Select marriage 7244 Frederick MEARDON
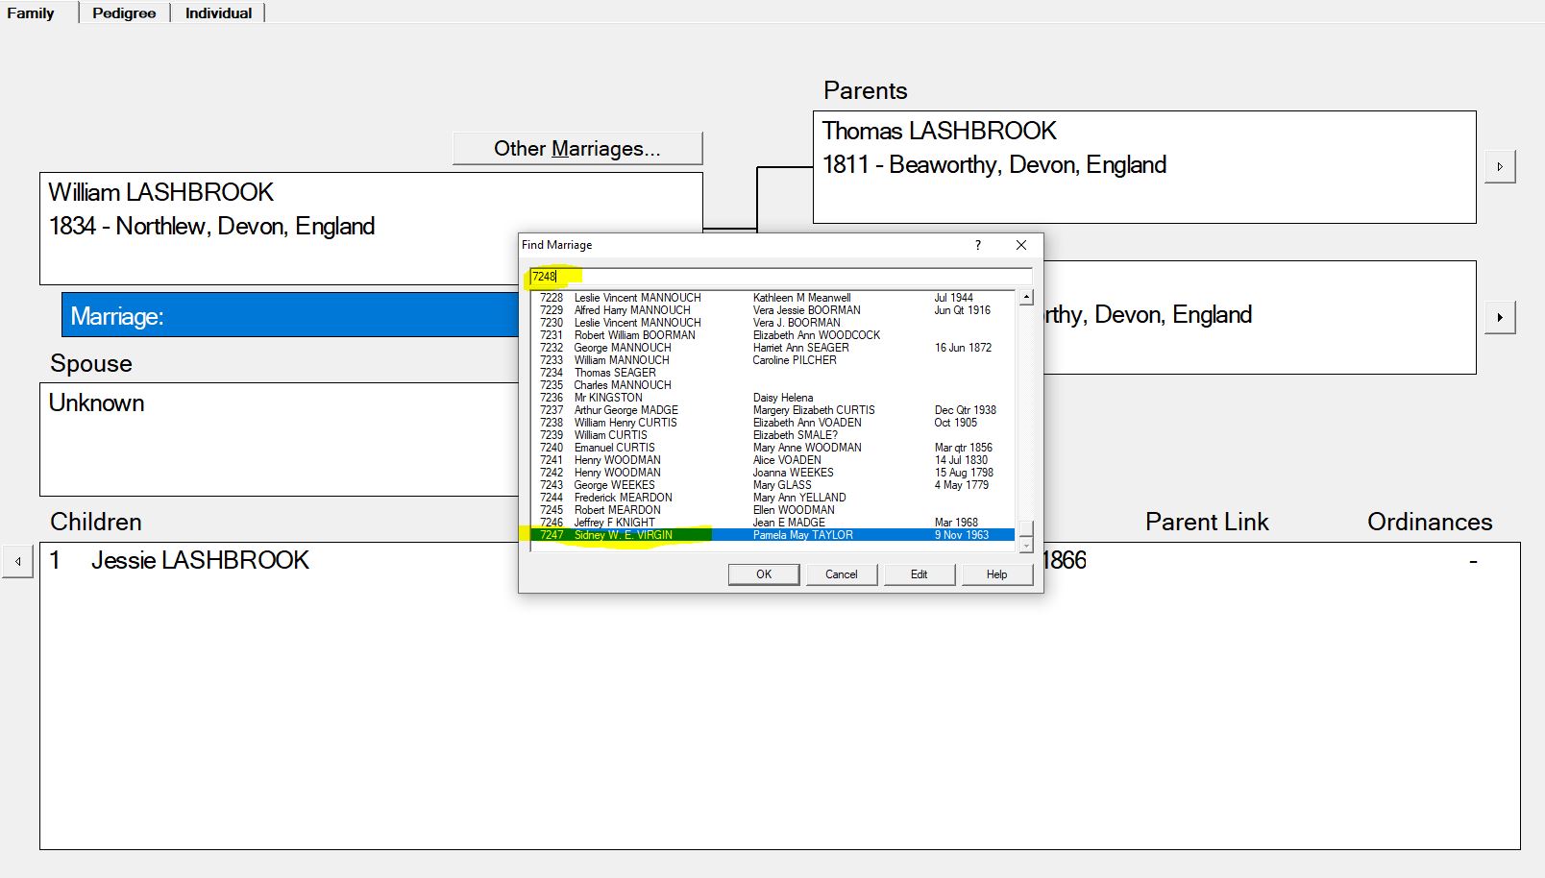 click(772, 498)
